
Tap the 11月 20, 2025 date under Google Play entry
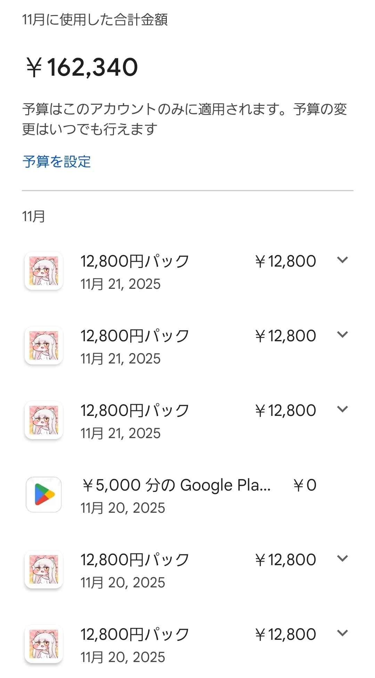click(123, 508)
